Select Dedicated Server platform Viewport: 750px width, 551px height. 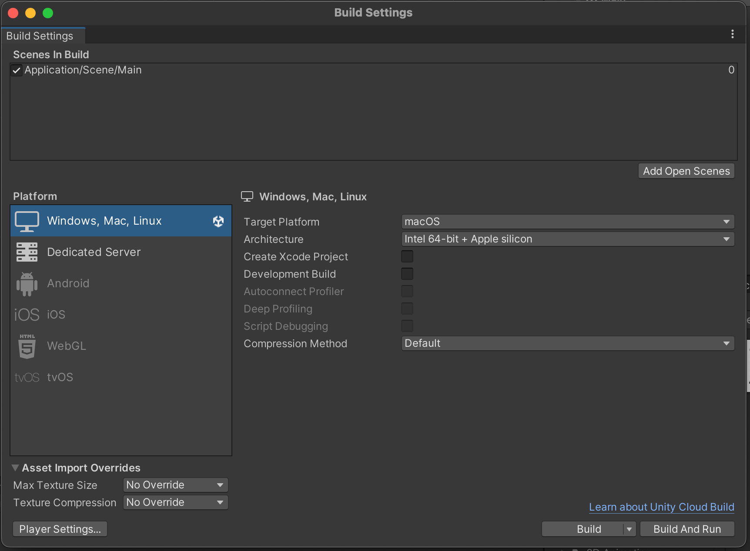coord(121,252)
